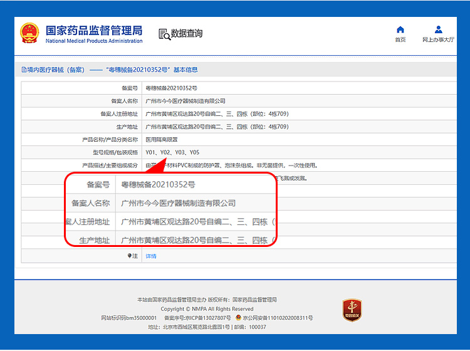Image resolution: width=470 pixels, height=351 pixels.
Task: Open the 详情 details link
Action: 151,256
